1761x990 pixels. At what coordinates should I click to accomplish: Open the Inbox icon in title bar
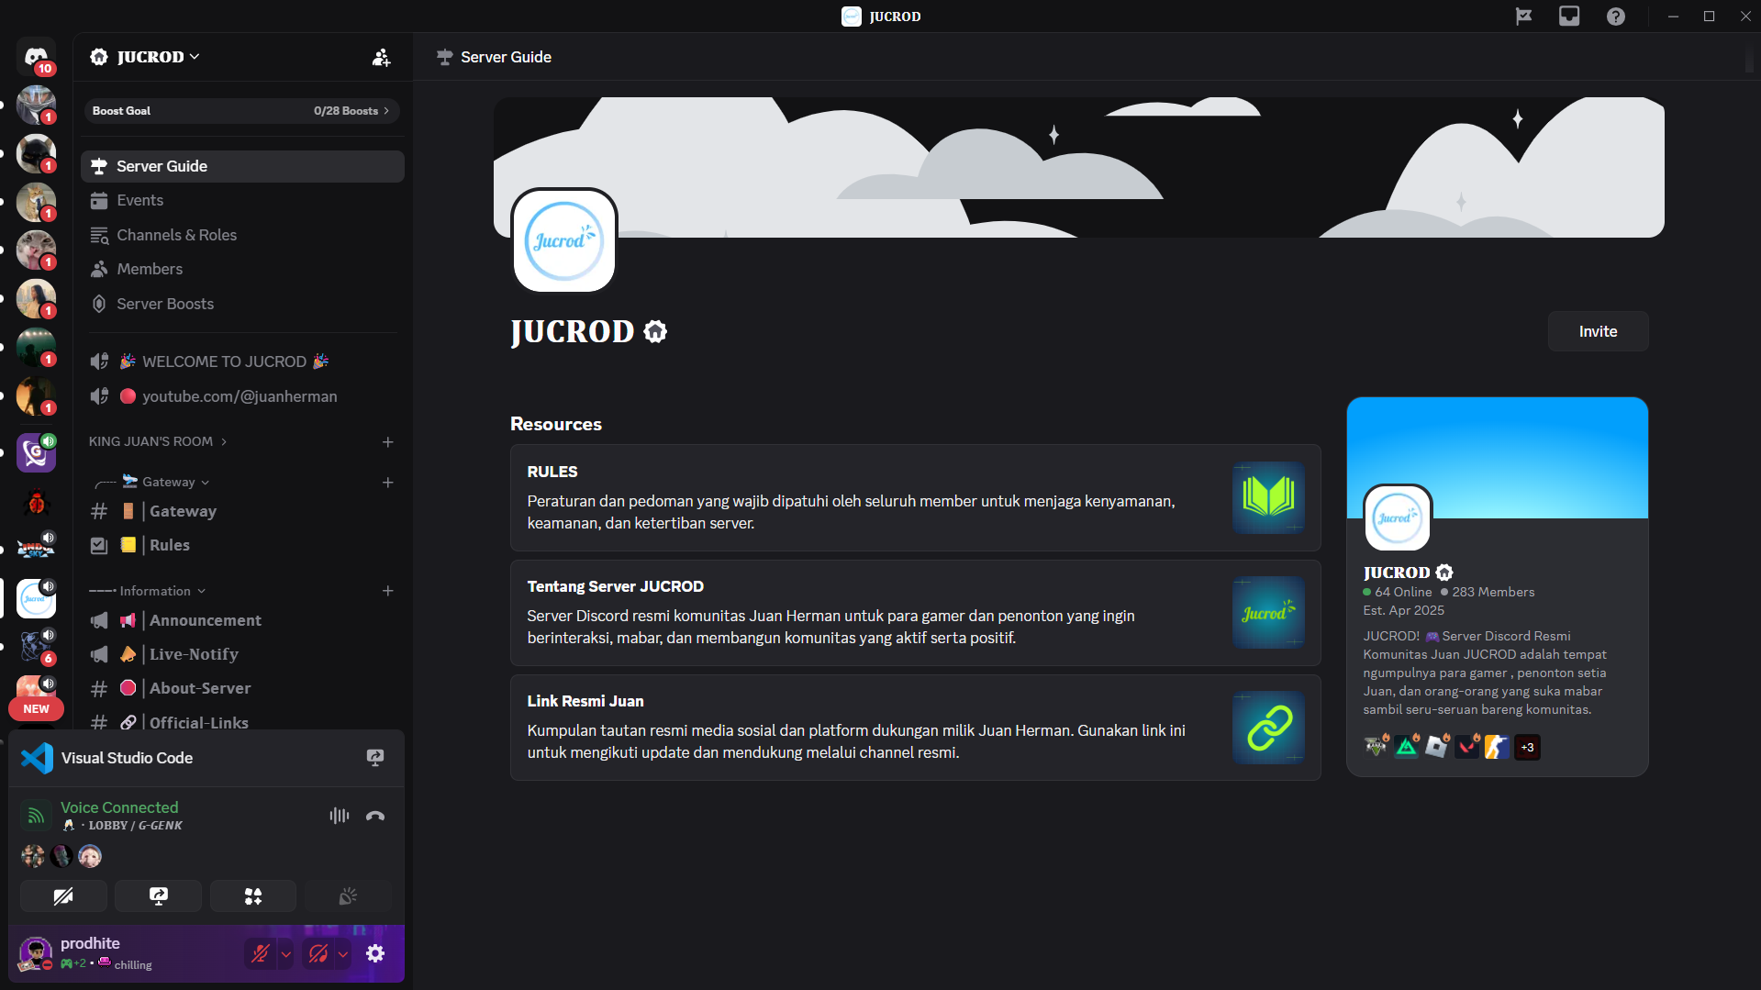pyautogui.click(x=1569, y=17)
